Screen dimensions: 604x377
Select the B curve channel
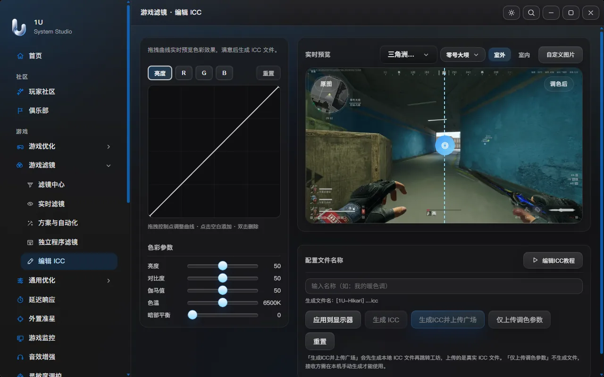pyautogui.click(x=225, y=73)
